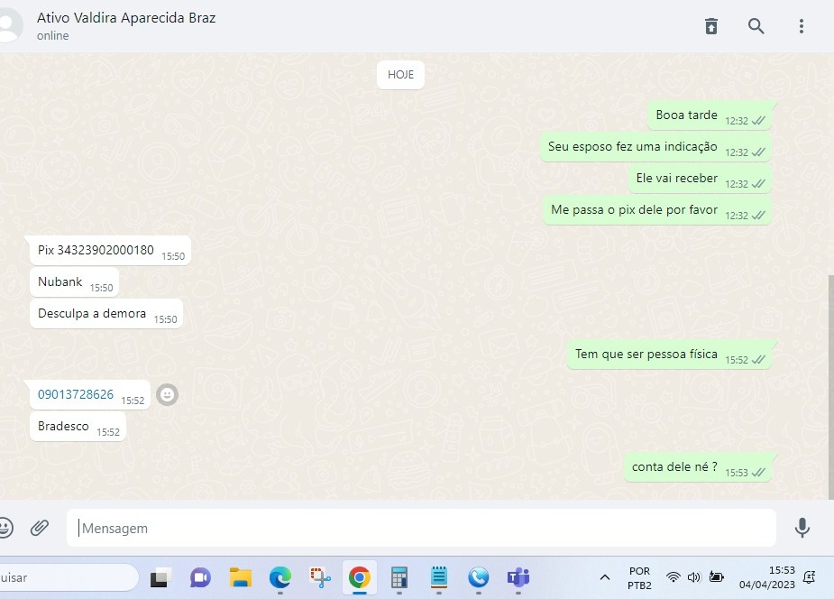Viewport: 834px width, 599px height.
Task: Open the three-dot chat options menu
Action: pos(801,26)
